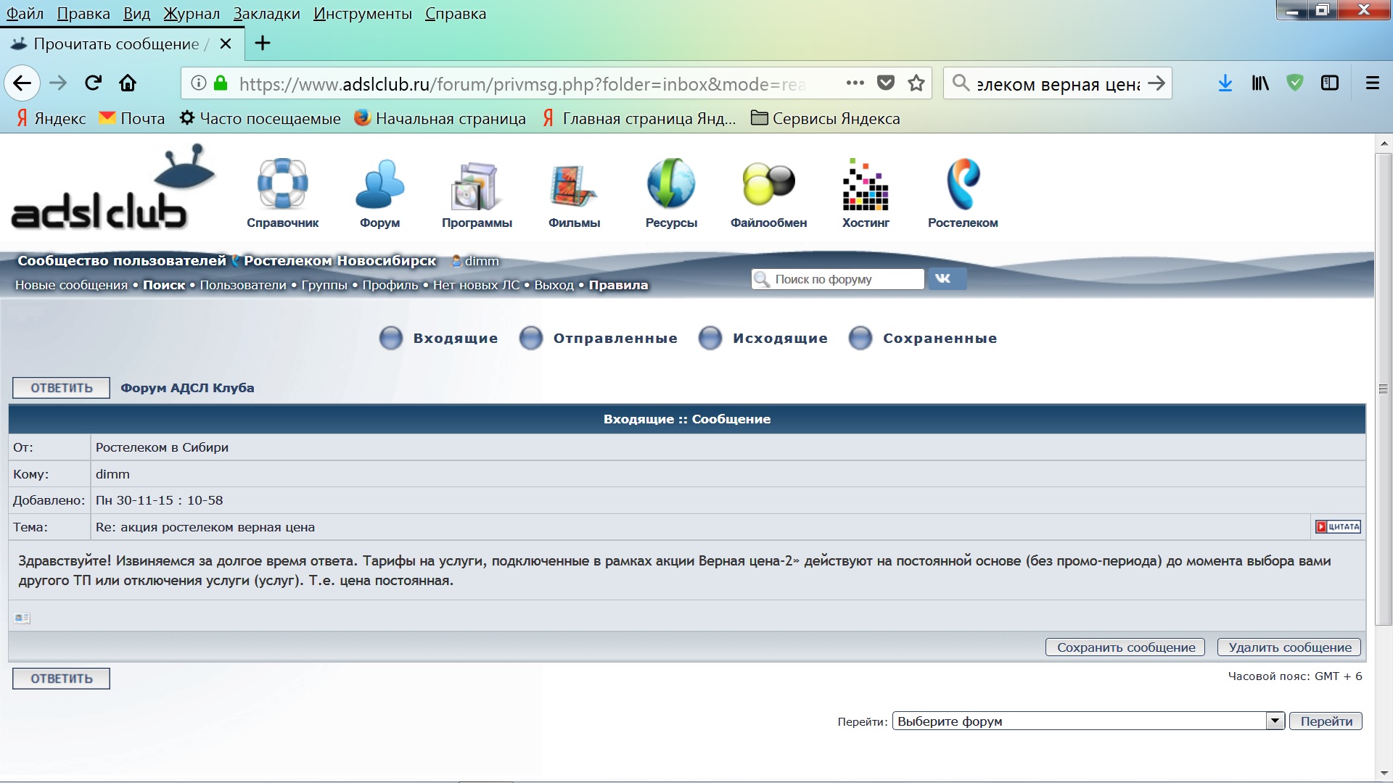Click the green shield extension icon
Image resolution: width=1393 pixels, height=783 pixels.
pyautogui.click(x=1295, y=83)
